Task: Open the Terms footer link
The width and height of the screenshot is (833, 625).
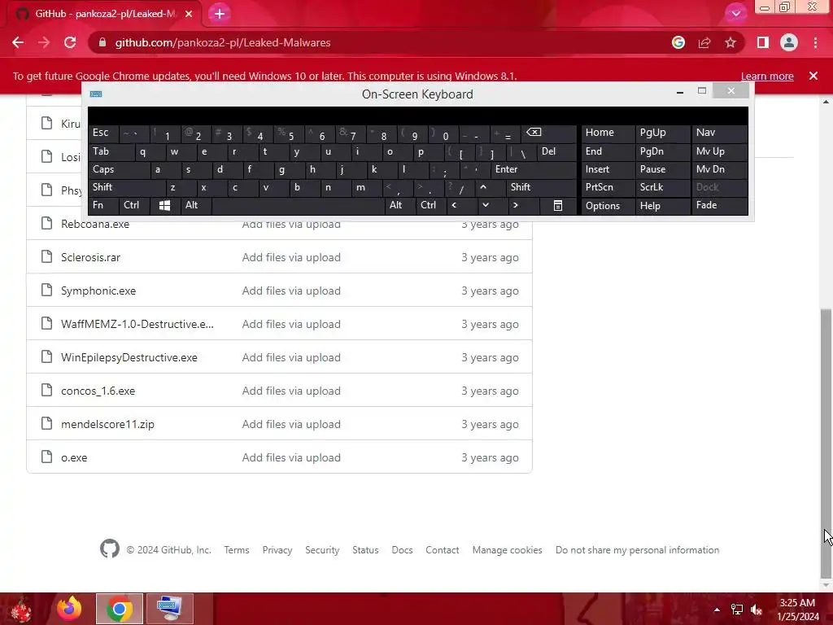Action: point(237,550)
